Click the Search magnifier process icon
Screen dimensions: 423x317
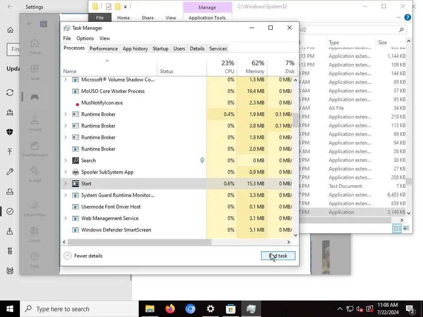[76, 161]
